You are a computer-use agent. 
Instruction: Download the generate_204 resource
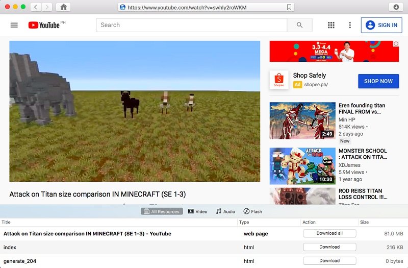(x=329, y=261)
